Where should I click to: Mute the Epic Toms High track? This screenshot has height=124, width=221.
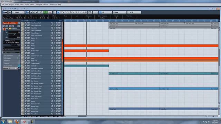(26, 23)
